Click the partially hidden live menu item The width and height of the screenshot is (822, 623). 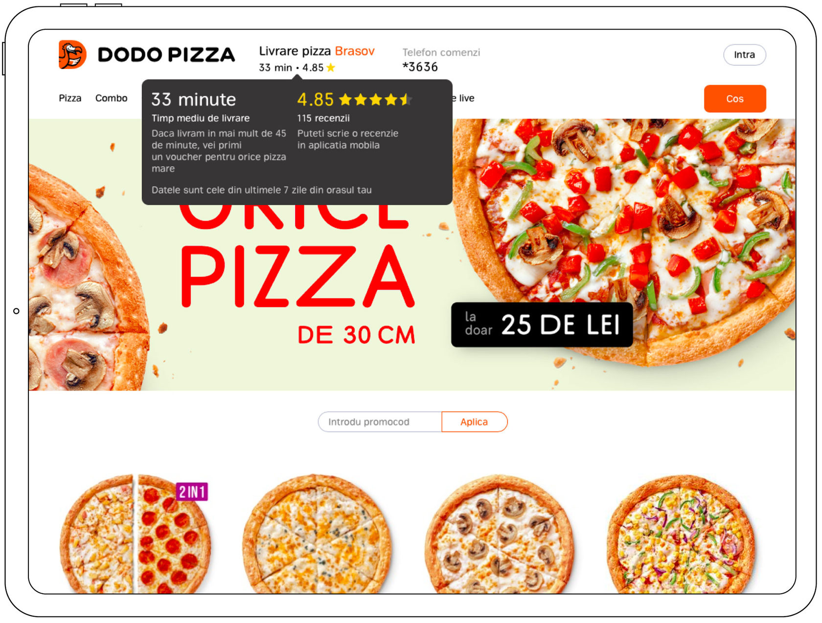[x=464, y=98]
